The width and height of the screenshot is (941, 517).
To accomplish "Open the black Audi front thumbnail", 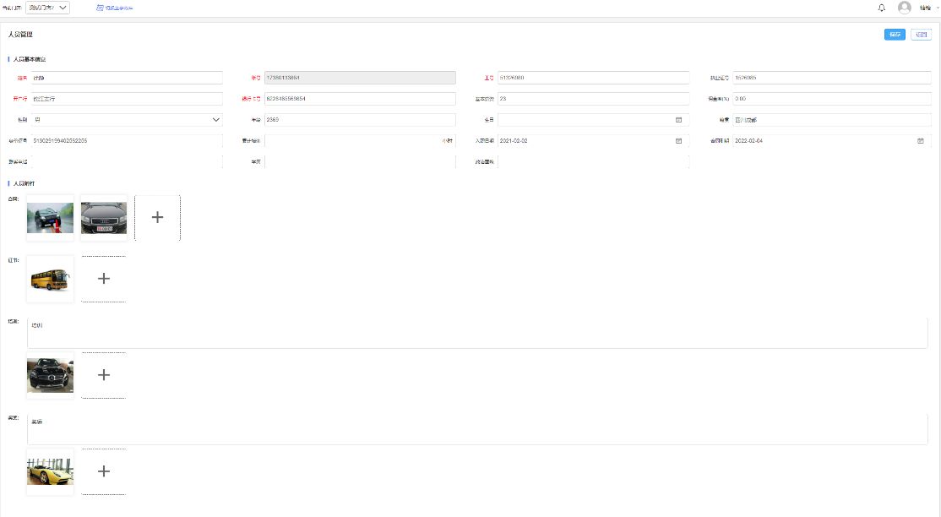I will tap(104, 217).
